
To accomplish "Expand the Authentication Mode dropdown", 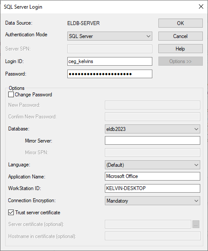I will coord(110,36).
